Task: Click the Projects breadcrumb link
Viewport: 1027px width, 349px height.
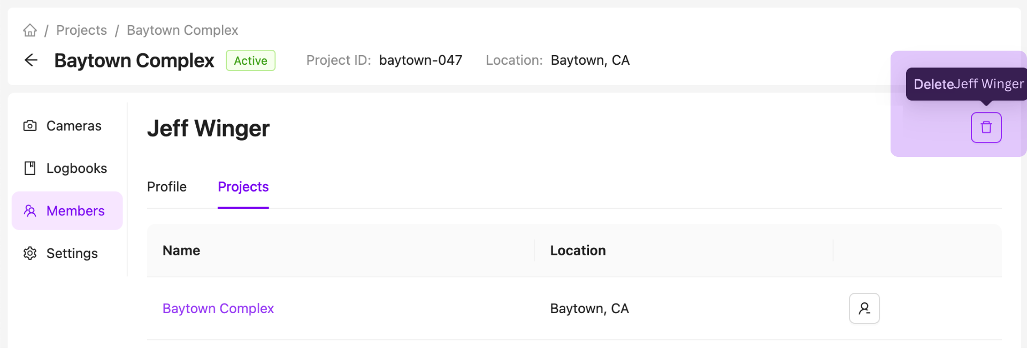Action: tap(81, 31)
